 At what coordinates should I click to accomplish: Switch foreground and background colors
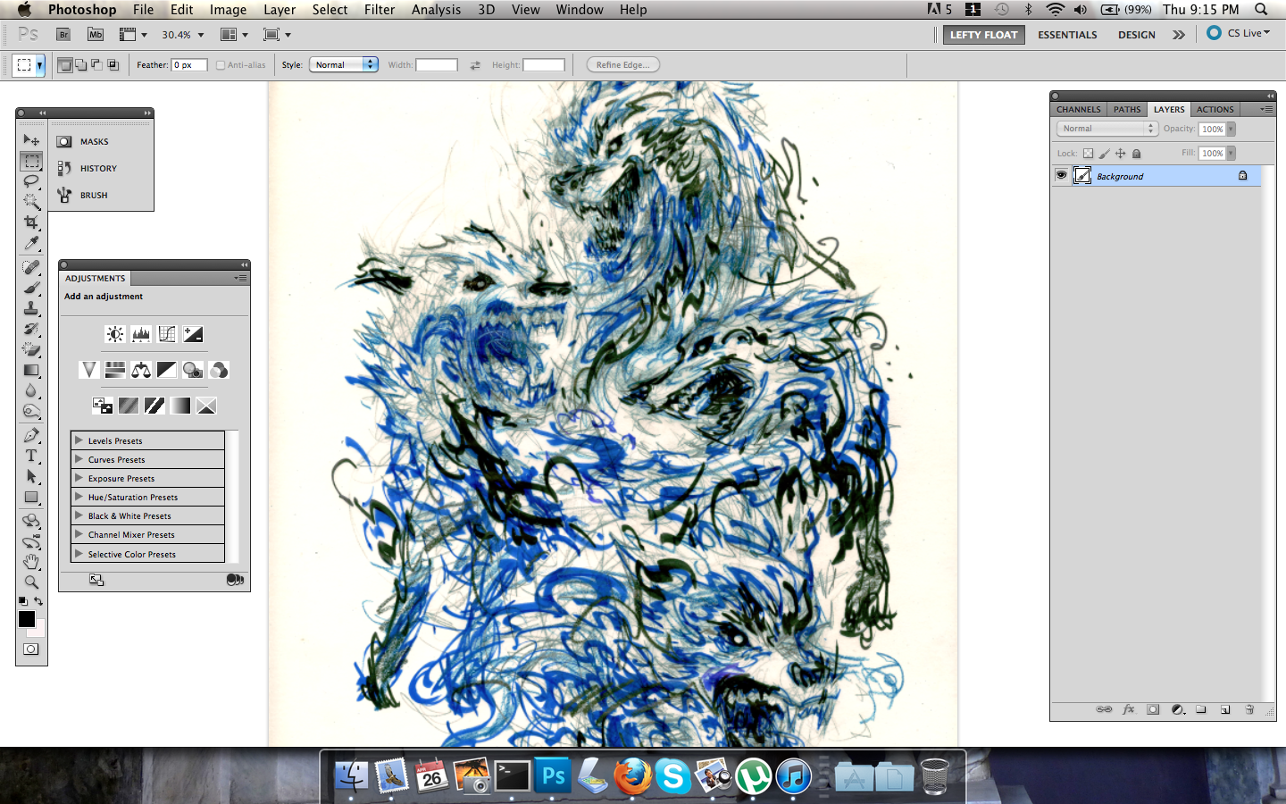[x=38, y=601]
